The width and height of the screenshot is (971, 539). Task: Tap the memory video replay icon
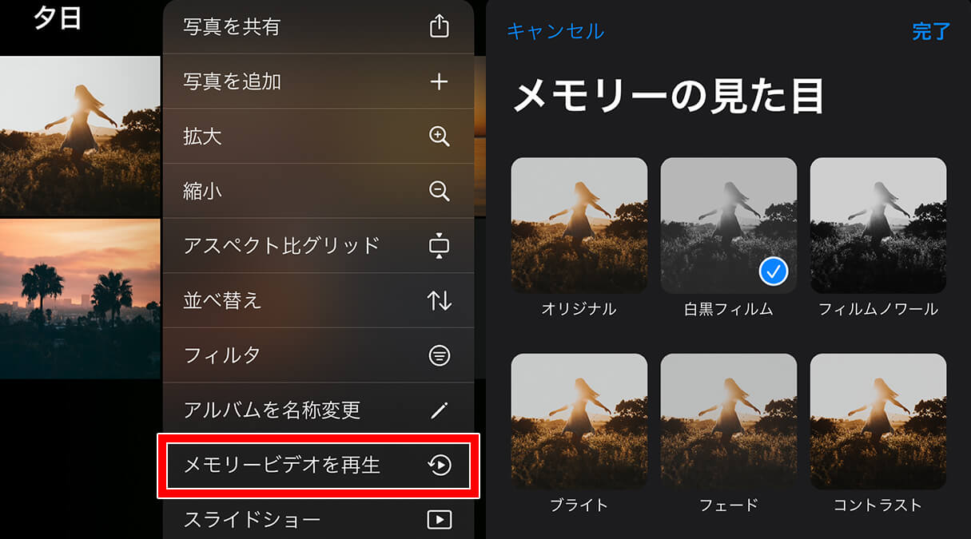coord(440,465)
